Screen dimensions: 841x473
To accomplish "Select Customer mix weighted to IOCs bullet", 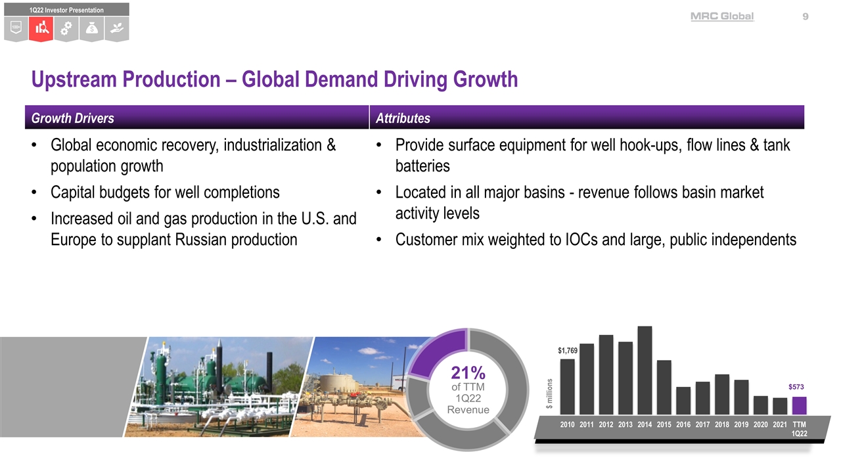I will tap(587, 240).
